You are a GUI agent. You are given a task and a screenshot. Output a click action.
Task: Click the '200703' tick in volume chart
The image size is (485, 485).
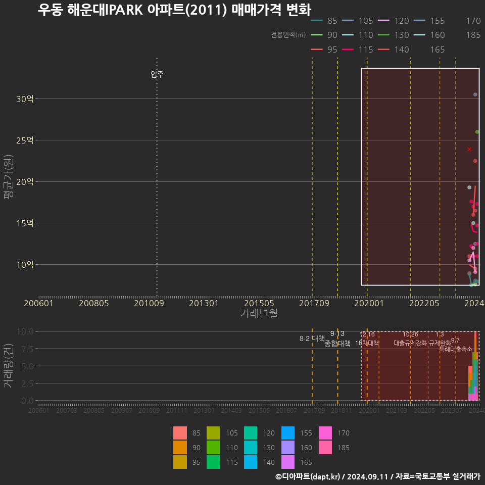point(67,410)
